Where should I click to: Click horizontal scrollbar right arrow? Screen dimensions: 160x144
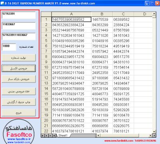click(151, 136)
